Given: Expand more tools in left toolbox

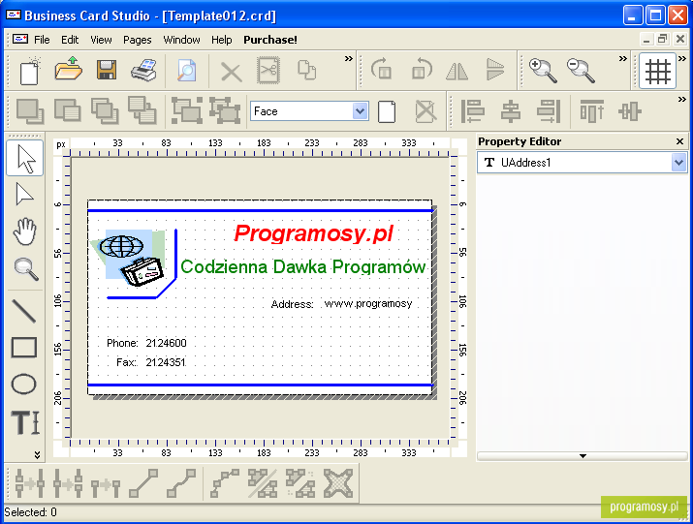Looking at the screenshot, I should (37, 454).
